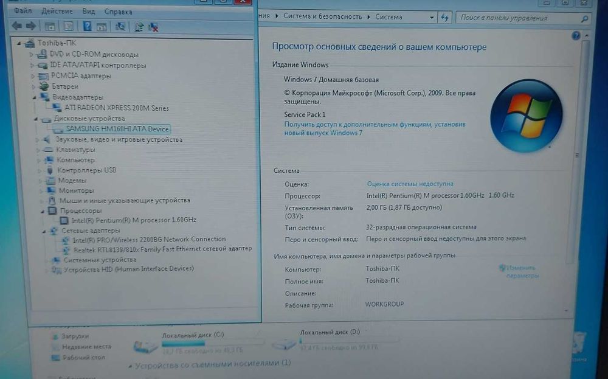Click Система и безопасность breadcrumb

point(323,16)
